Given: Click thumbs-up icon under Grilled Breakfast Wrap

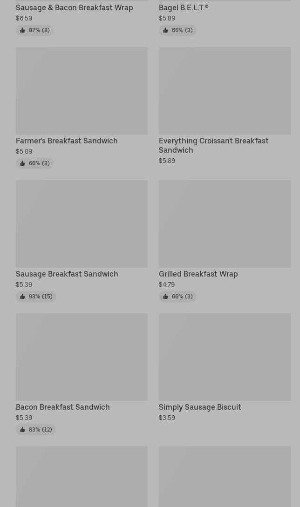Looking at the screenshot, I should click(165, 297).
